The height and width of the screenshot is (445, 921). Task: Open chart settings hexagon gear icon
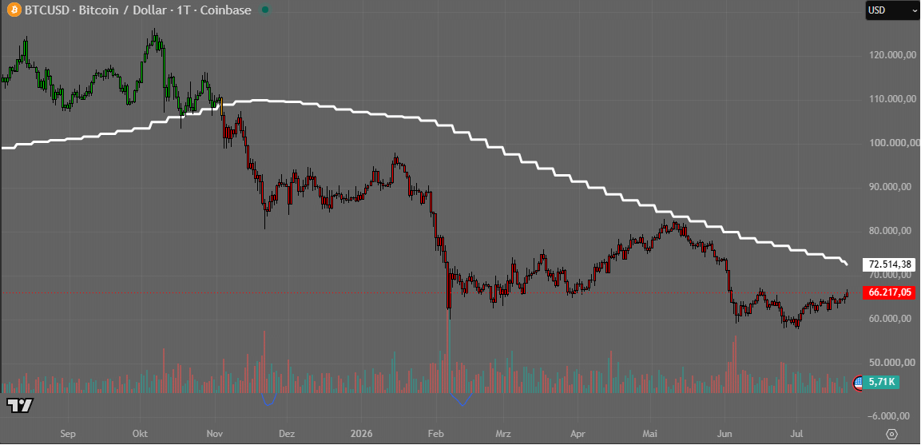pos(891,435)
